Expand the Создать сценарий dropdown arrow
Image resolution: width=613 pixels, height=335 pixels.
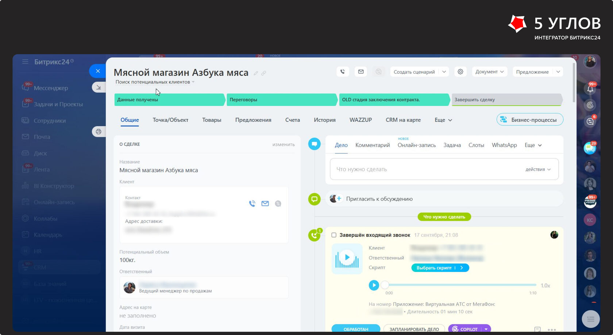(444, 72)
